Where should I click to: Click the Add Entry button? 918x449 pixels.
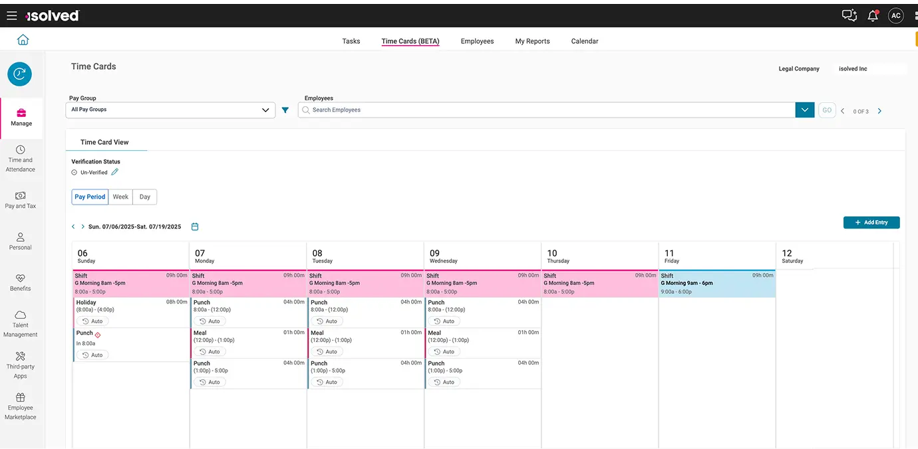click(x=871, y=223)
